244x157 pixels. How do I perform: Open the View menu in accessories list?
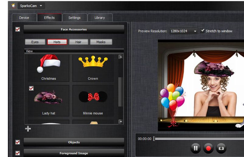pyautogui.click(x=29, y=51)
